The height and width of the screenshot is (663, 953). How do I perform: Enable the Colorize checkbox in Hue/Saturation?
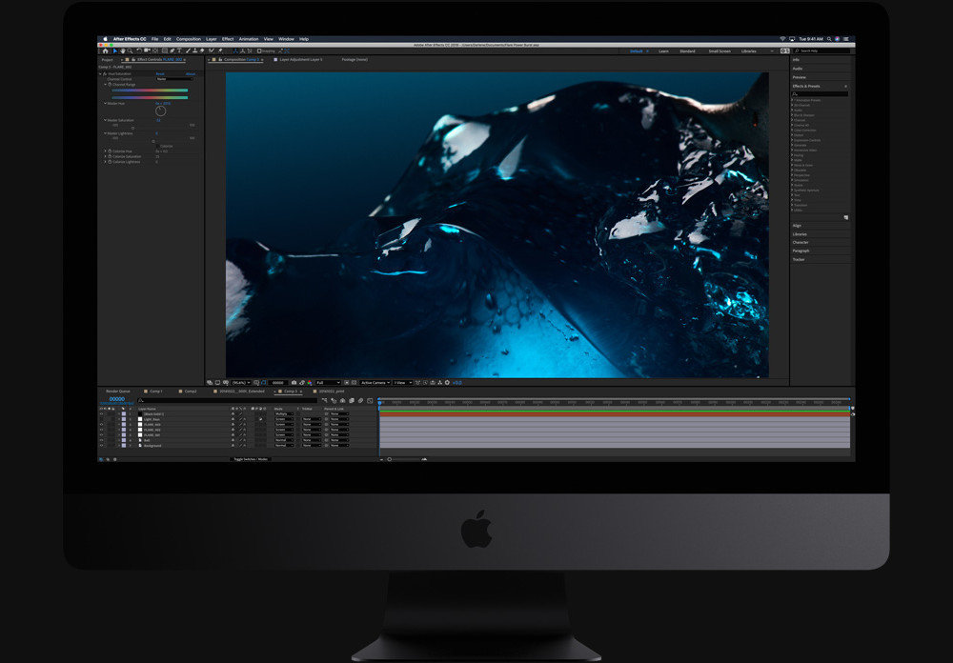[x=158, y=146]
